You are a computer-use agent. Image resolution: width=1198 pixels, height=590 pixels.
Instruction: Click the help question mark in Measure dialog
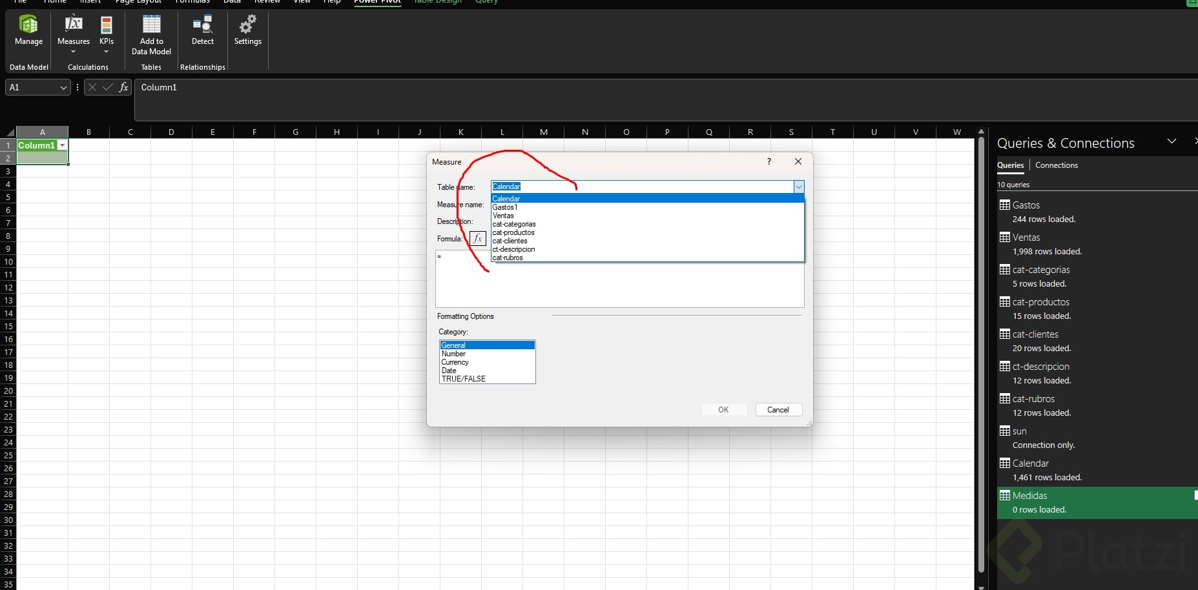[x=769, y=161]
